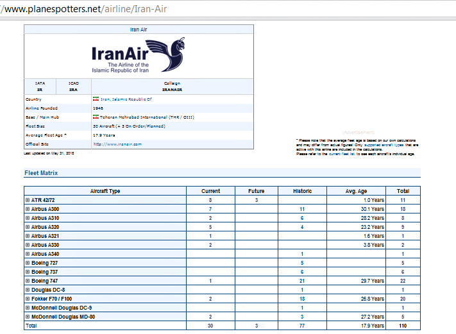Click Fokker F70 / F100 total count 20

[x=403, y=299]
